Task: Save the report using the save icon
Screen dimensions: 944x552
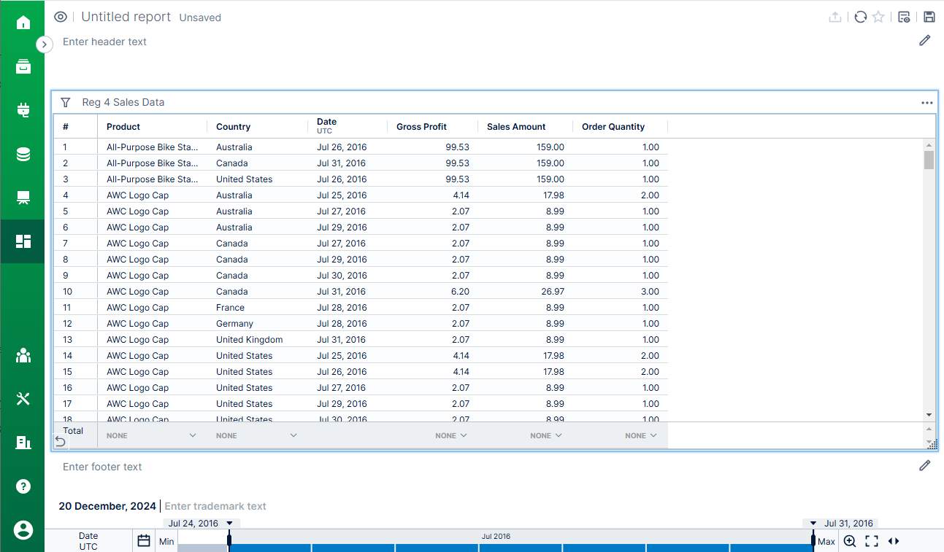Action: point(929,16)
